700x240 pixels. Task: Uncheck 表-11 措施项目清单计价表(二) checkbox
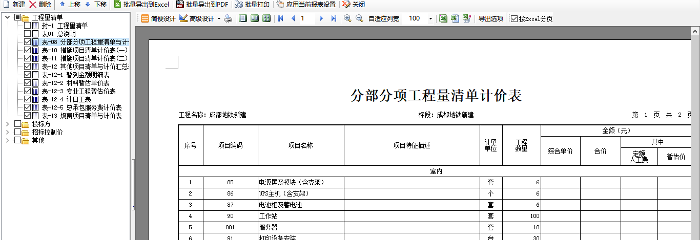[27, 58]
